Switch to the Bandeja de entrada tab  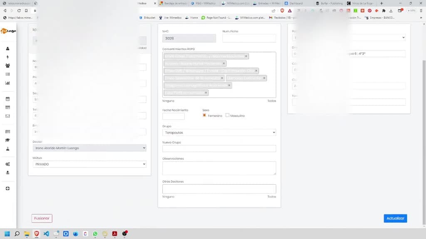pyautogui.click(x=173, y=3)
